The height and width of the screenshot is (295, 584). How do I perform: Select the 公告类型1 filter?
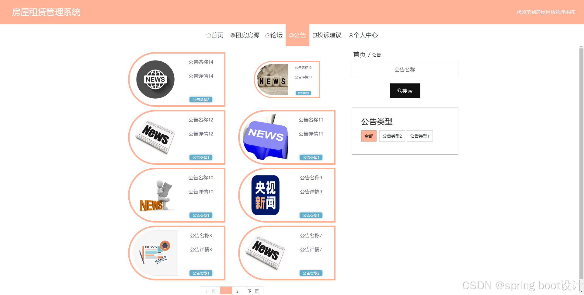point(419,136)
